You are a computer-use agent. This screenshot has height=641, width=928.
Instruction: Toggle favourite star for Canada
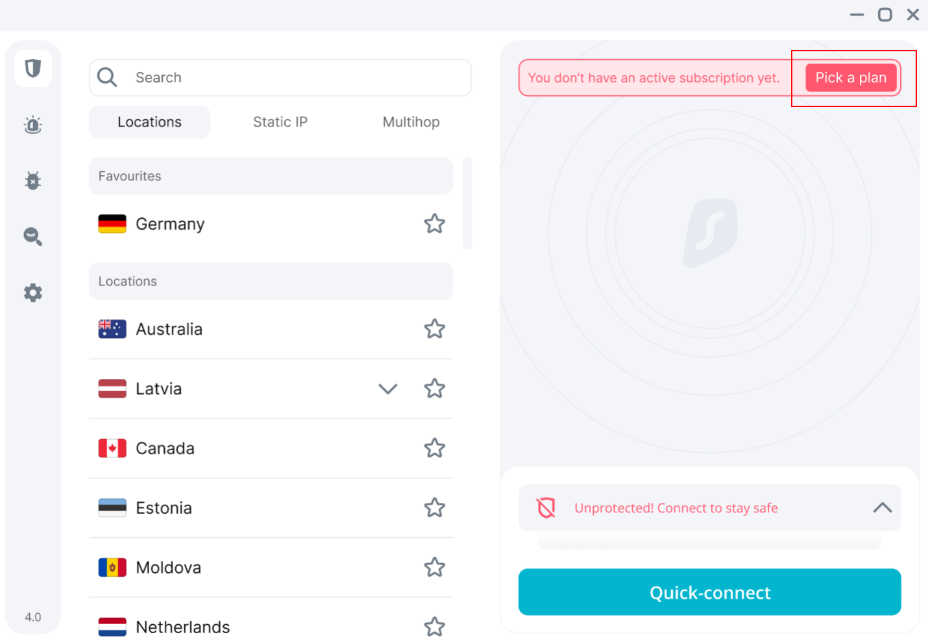coord(434,448)
